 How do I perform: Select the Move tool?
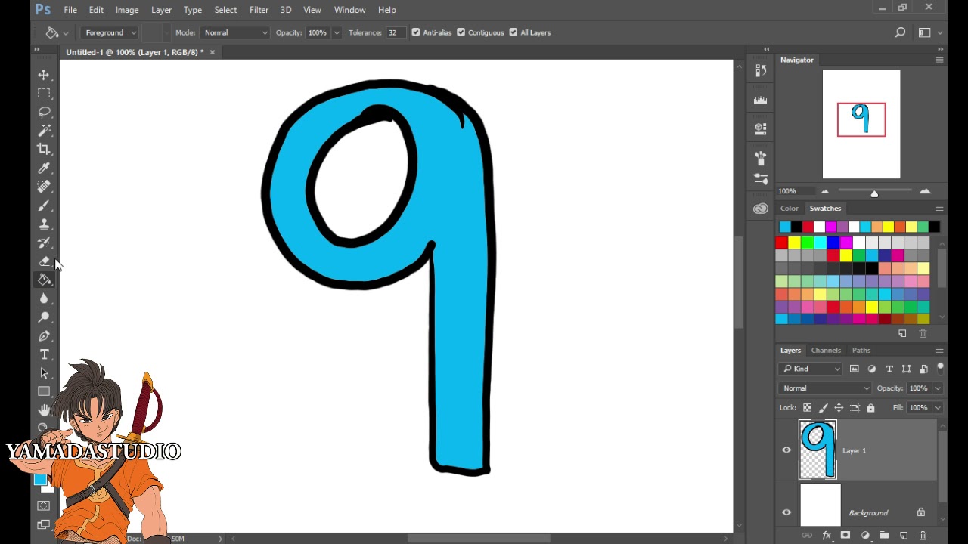[x=44, y=75]
